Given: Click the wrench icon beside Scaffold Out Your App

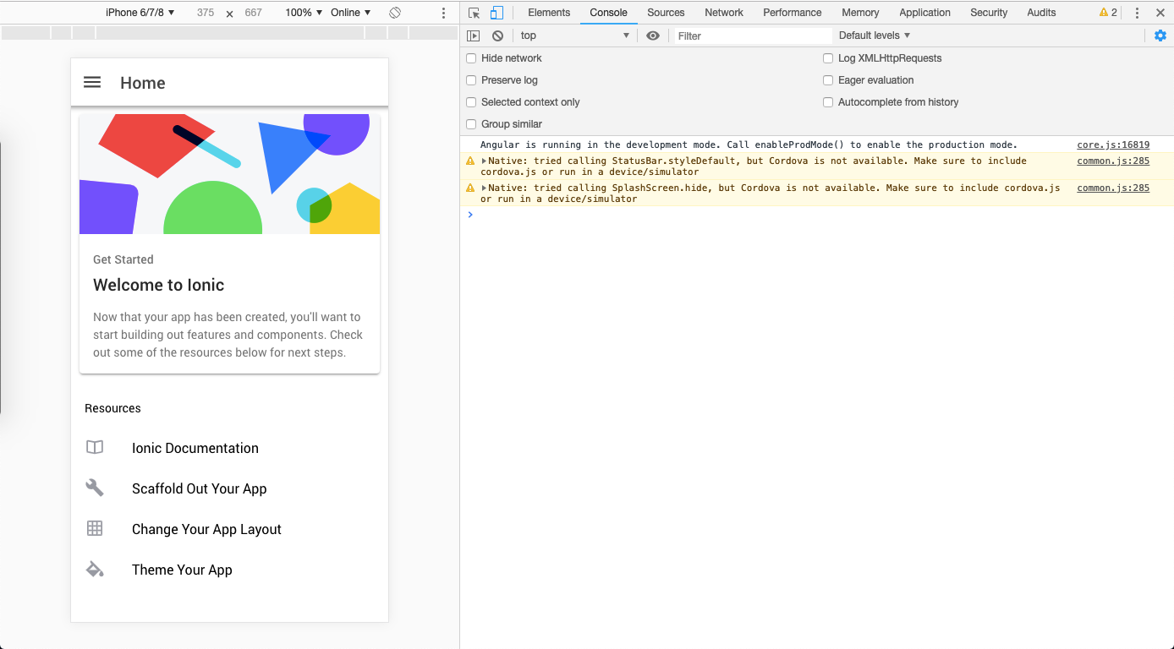Looking at the screenshot, I should (95, 488).
